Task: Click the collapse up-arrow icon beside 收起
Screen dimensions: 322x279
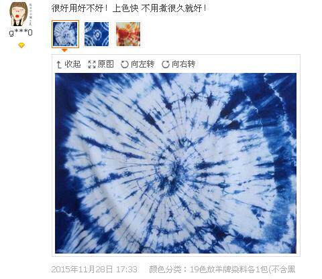Action: point(59,64)
